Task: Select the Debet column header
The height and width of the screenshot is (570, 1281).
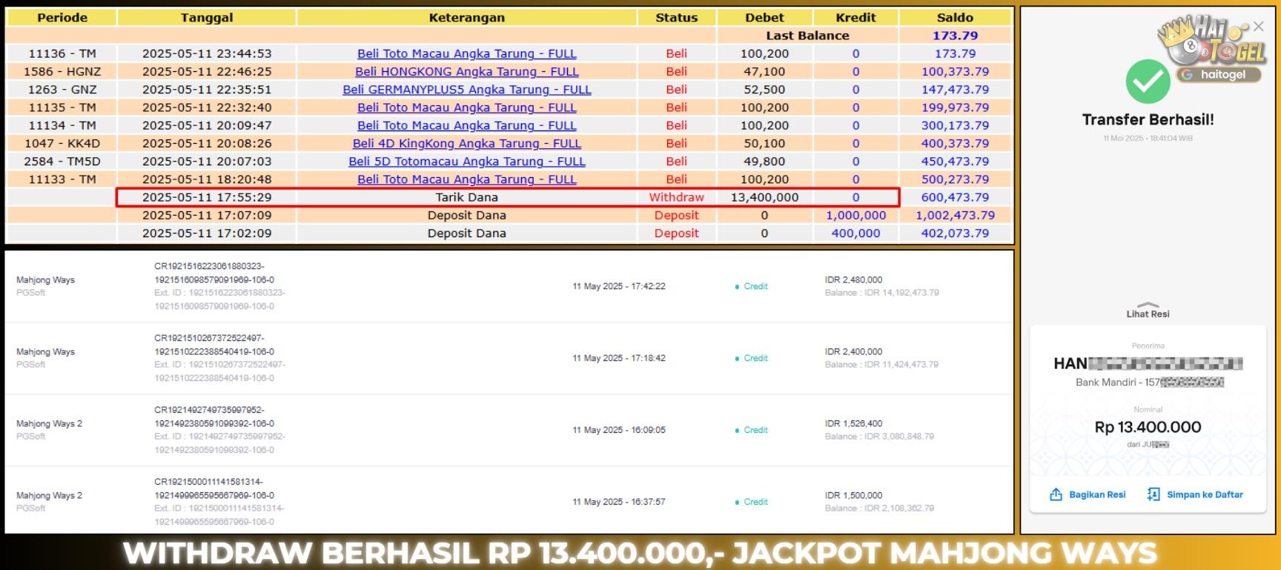Action: [x=764, y=17]
